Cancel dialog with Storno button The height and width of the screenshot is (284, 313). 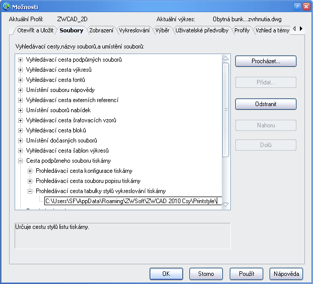pos(206,274)
